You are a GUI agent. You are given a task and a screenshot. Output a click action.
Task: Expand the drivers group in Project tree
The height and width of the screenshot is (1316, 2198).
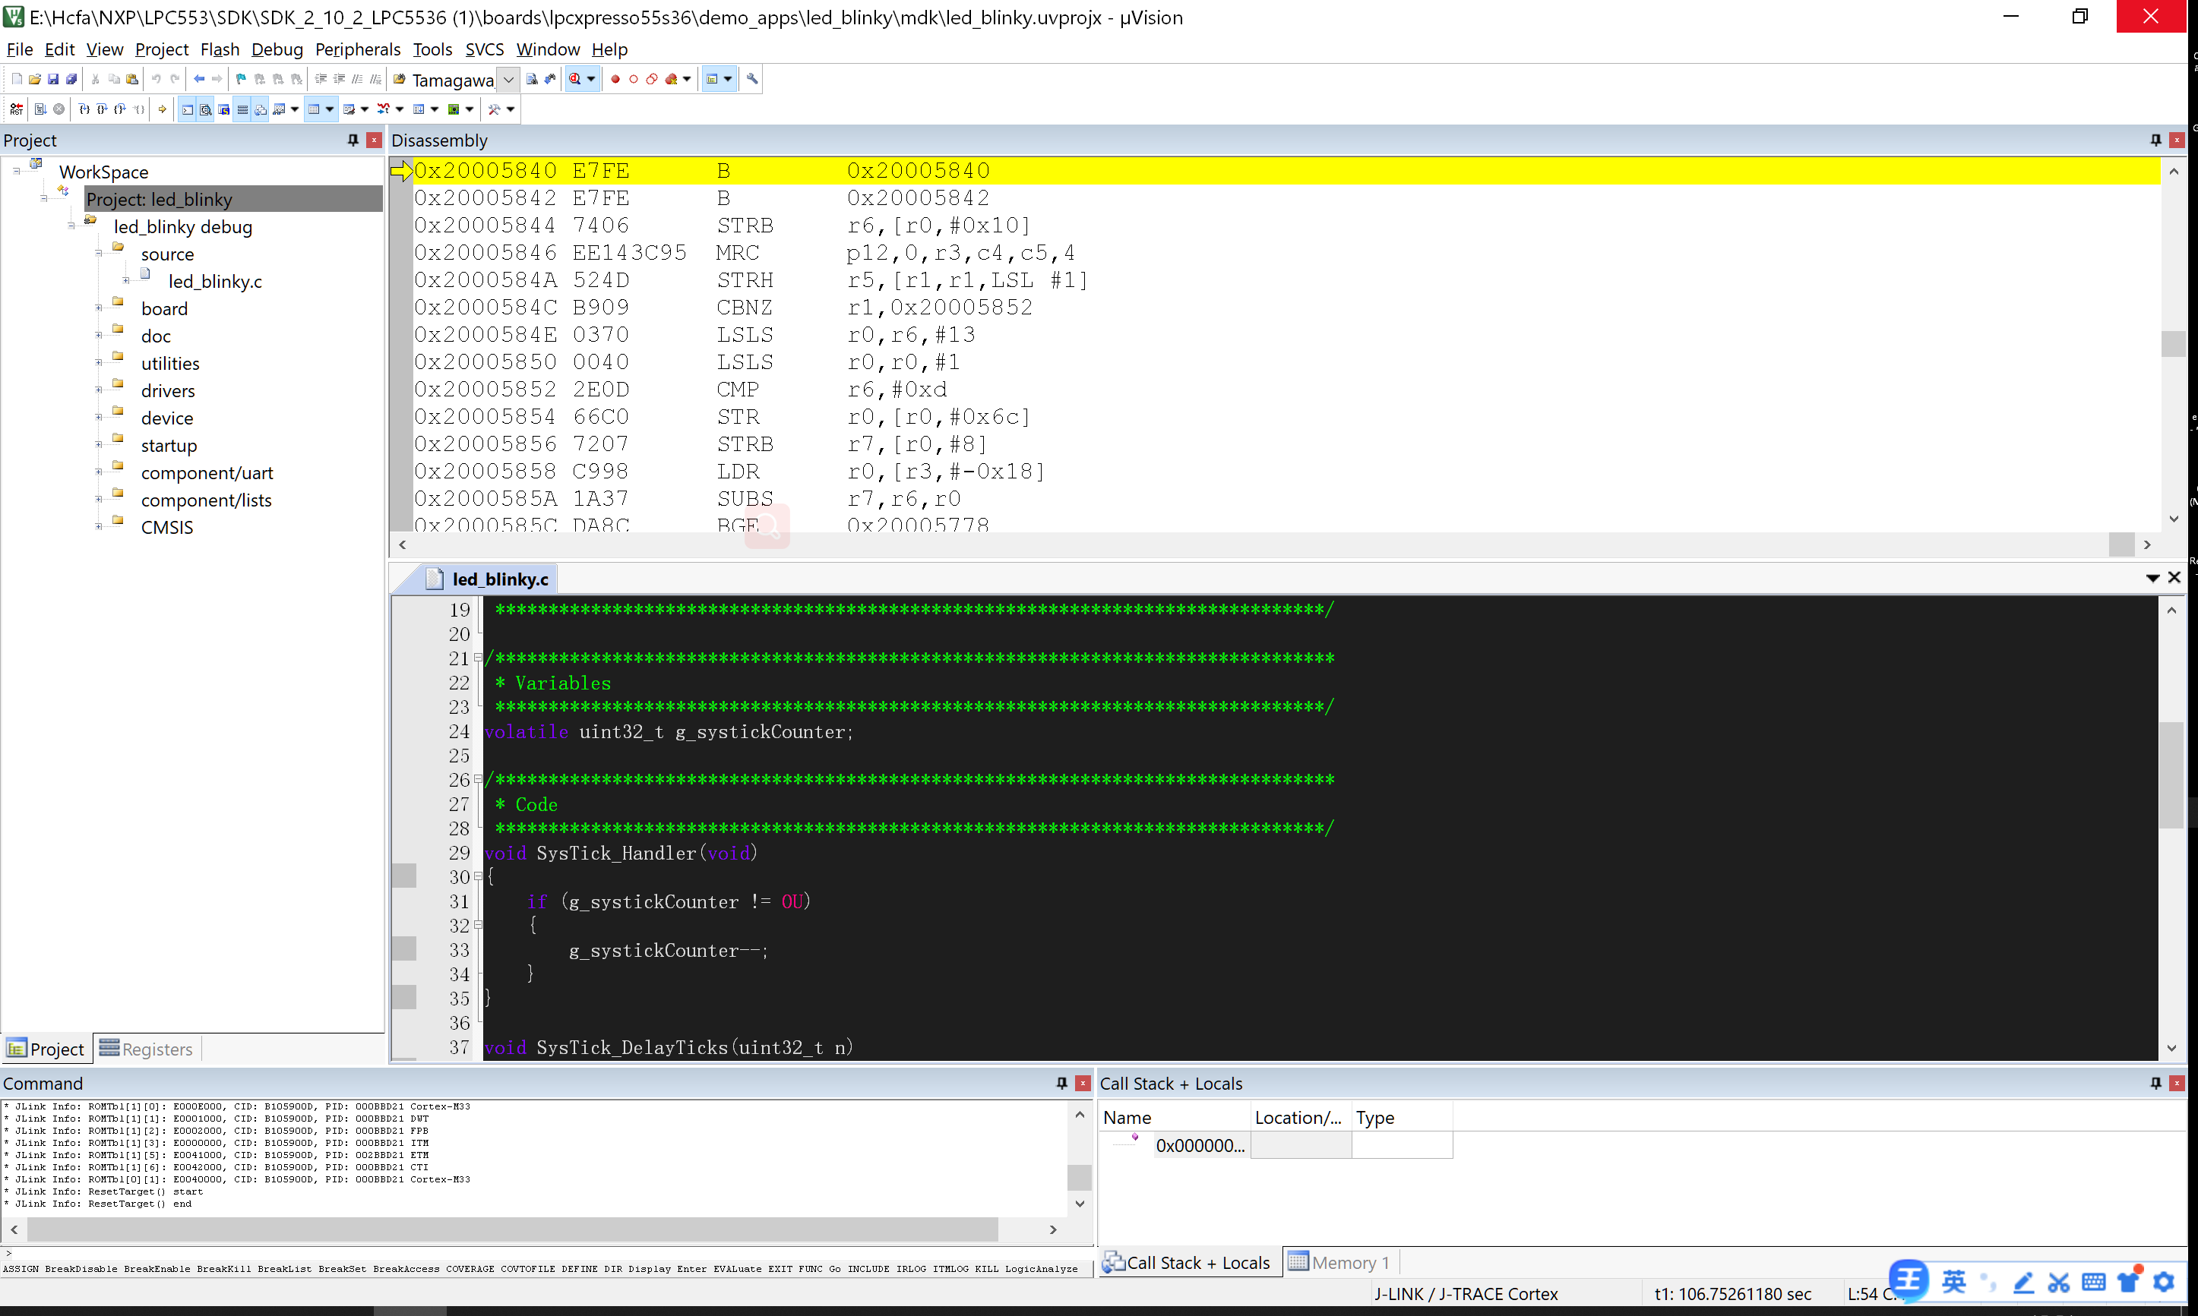click(100, 390)
